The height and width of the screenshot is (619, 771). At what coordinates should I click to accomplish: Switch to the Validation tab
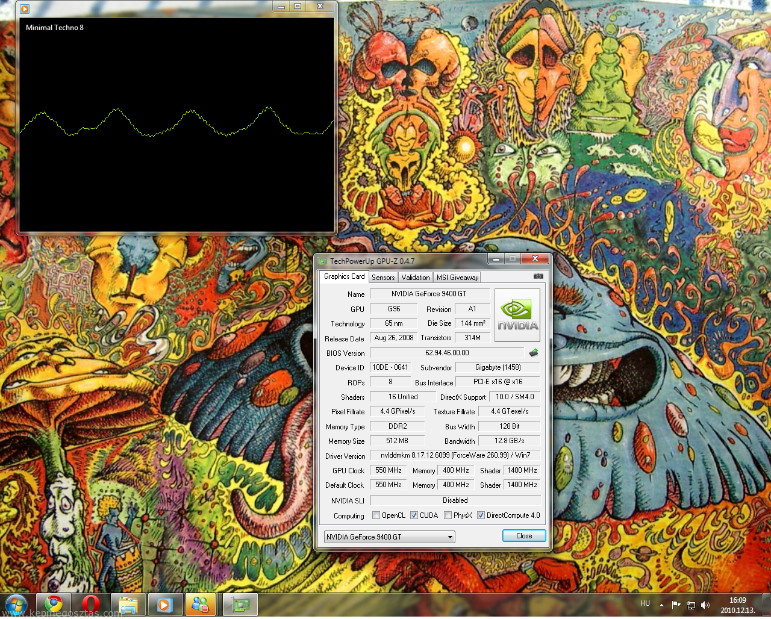point(416,277)
